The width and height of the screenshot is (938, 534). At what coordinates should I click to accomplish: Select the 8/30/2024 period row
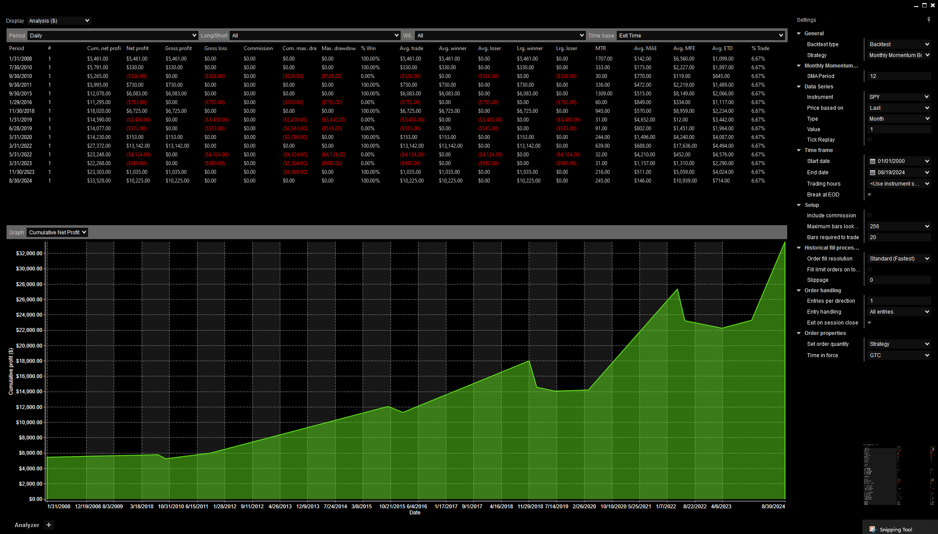397,181
